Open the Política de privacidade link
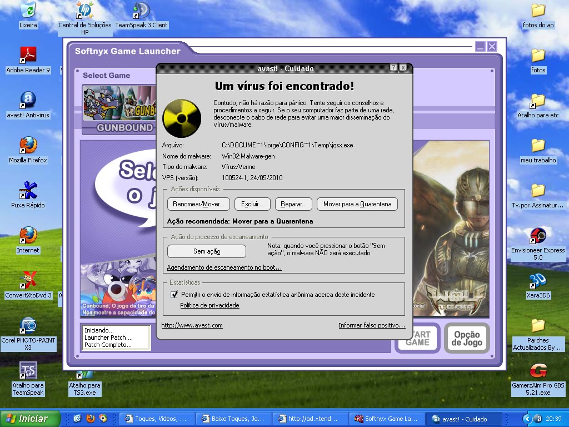Viewport: 569px width, 427px height. click(x=209, y=305)
